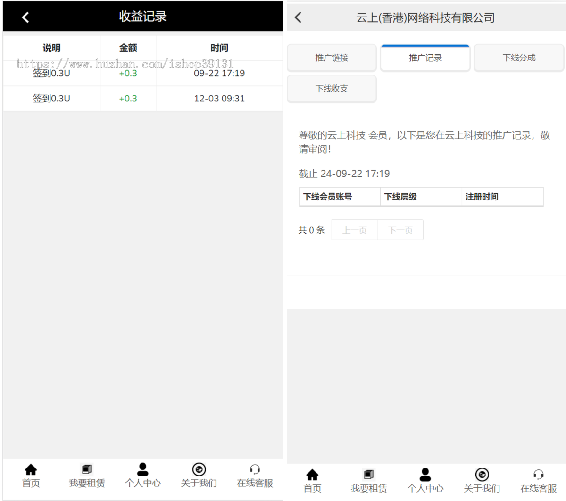
Task: Click the 上一页 pagination button
Action: coord(354,230)
